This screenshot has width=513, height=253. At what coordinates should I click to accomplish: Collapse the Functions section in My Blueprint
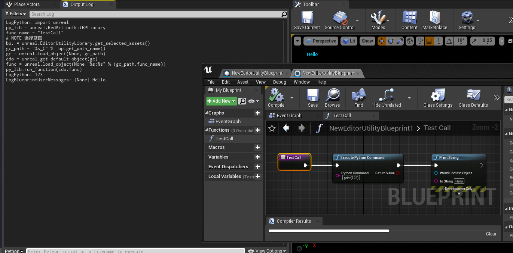[x=207, y=130]
